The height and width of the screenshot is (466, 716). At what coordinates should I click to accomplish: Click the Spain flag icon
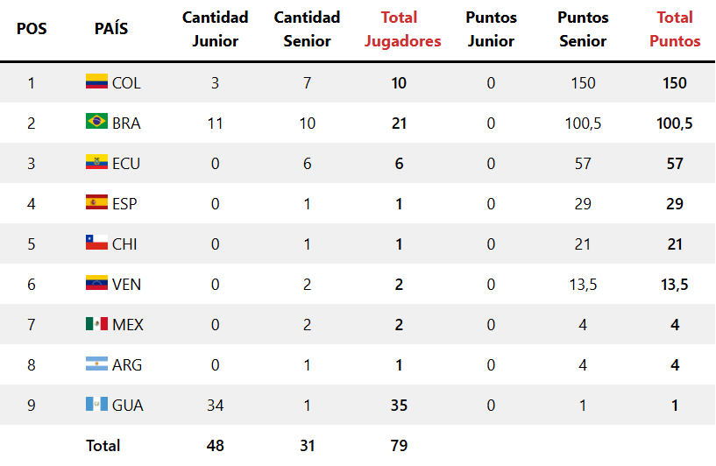[96, 202]
